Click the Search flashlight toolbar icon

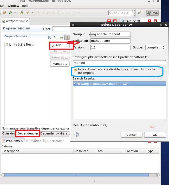[27, 13]
